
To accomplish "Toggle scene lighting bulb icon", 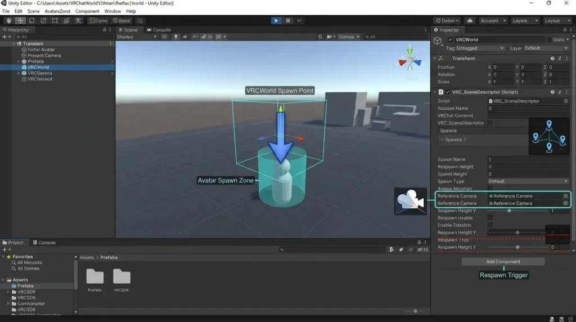I will tap(175, 37).
